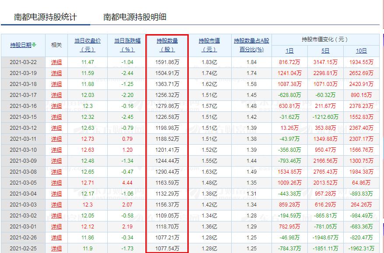
Task: Sort by 10日 market value change
Action: pyautogui.click(x=361, y=51)
